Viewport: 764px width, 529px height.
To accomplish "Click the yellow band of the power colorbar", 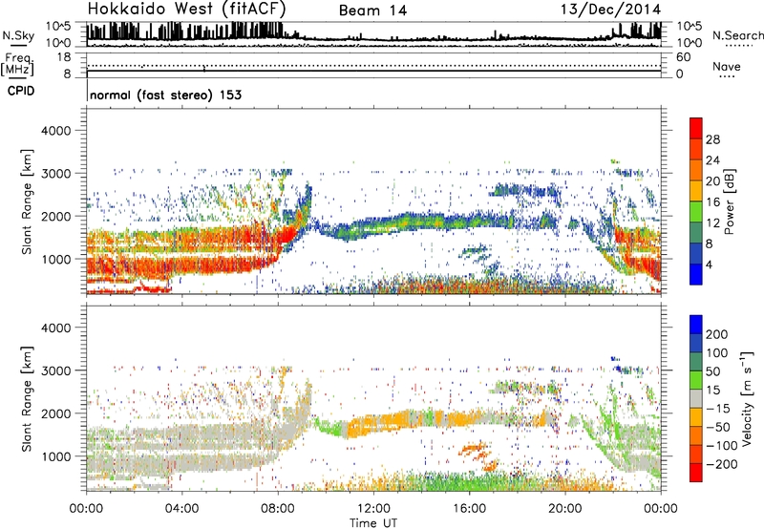I will click(x=696, y=191).
